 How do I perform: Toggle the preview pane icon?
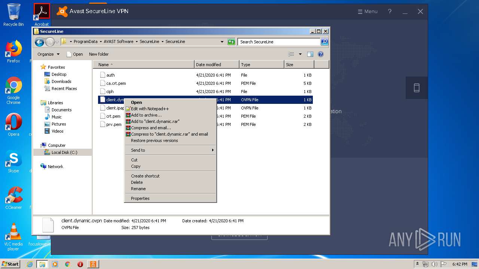pyautogui.click(x=310, y=54)
